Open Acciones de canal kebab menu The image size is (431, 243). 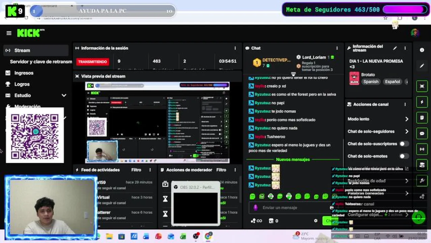point(405,105)
